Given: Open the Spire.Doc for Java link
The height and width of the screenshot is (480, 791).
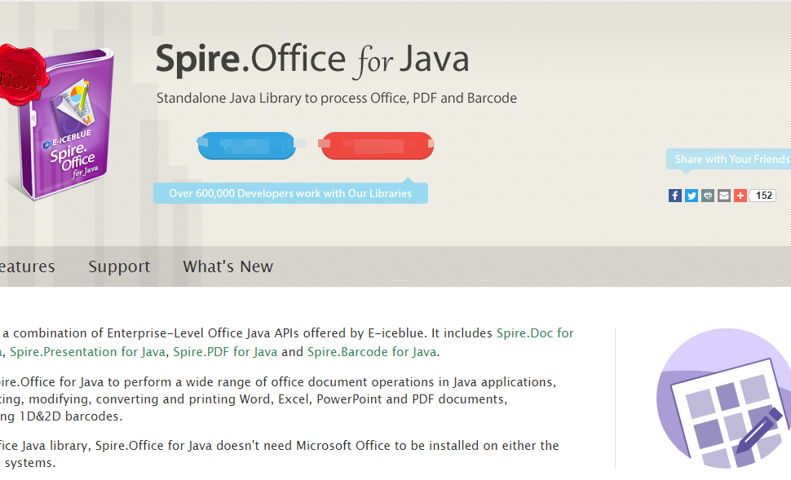Looking at the screenshot, I should [x=536, y=332].
